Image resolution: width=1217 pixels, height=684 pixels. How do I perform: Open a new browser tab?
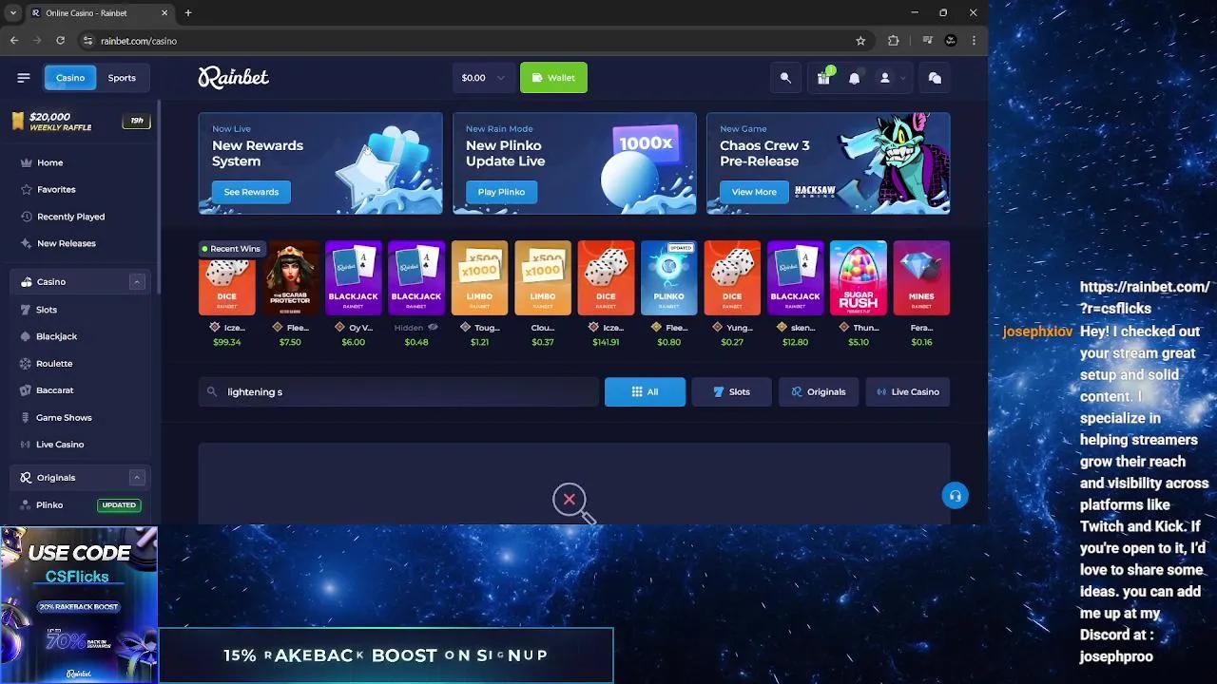tap(188, 13)
